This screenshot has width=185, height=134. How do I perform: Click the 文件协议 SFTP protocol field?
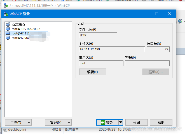[98, 35]
